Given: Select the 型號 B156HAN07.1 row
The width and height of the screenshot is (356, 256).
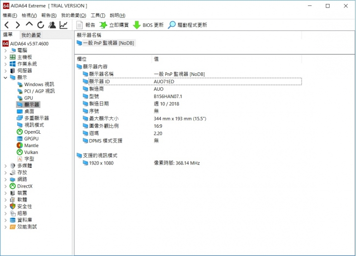Looking at the screenshot, I should tap(192, 97).
